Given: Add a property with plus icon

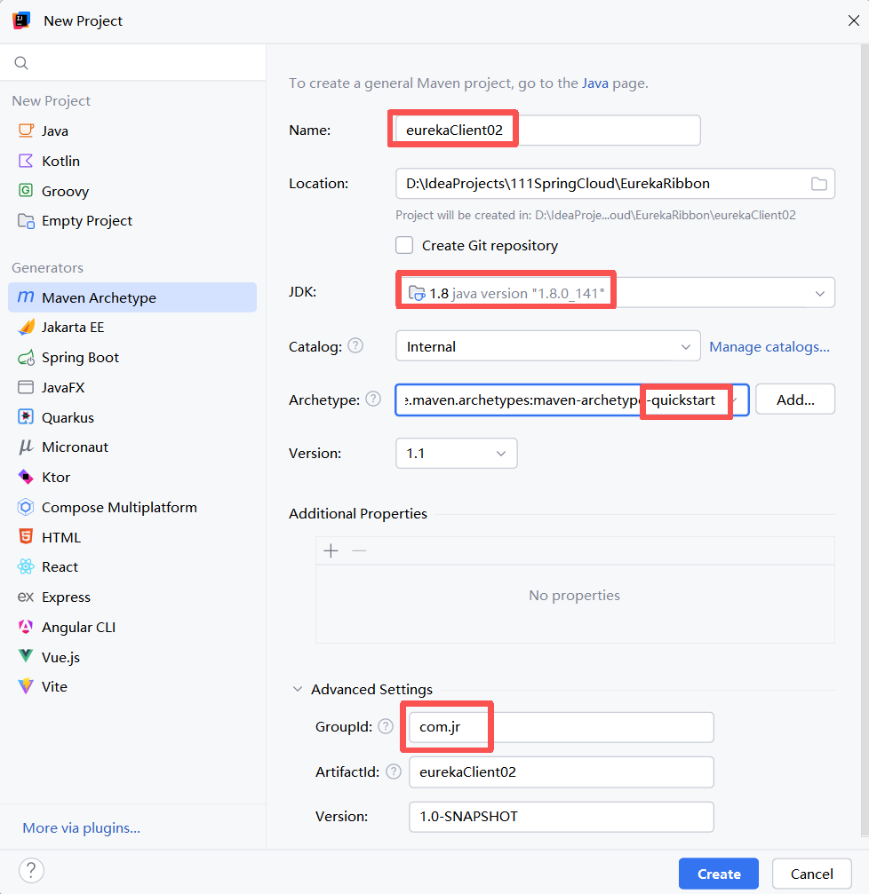Looking at the screenshot, I should pos(331,550).
